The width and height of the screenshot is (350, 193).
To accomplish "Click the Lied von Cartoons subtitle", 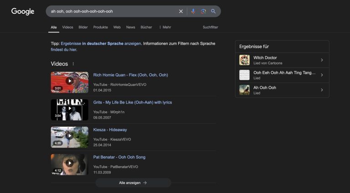I will pos(268,63).
